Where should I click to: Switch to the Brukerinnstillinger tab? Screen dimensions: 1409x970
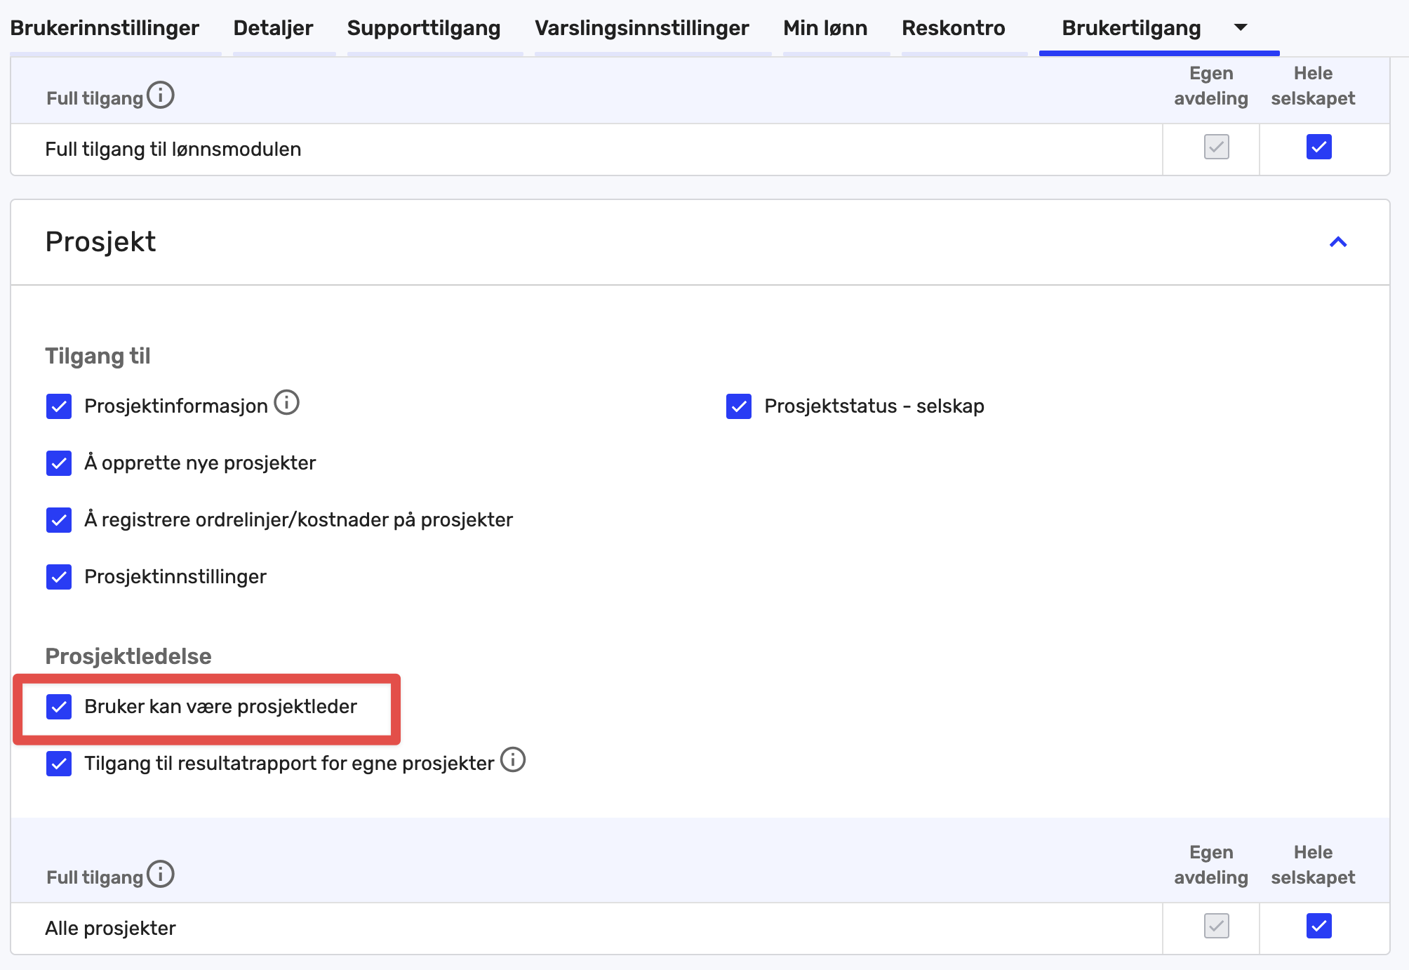click(x=105, y=27)
